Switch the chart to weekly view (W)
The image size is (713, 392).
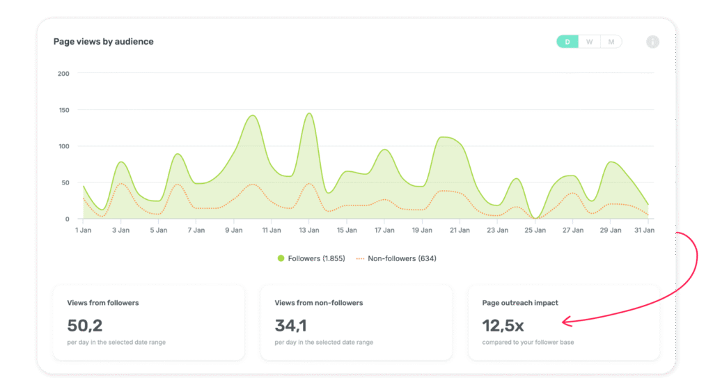(x=589, y=42)
